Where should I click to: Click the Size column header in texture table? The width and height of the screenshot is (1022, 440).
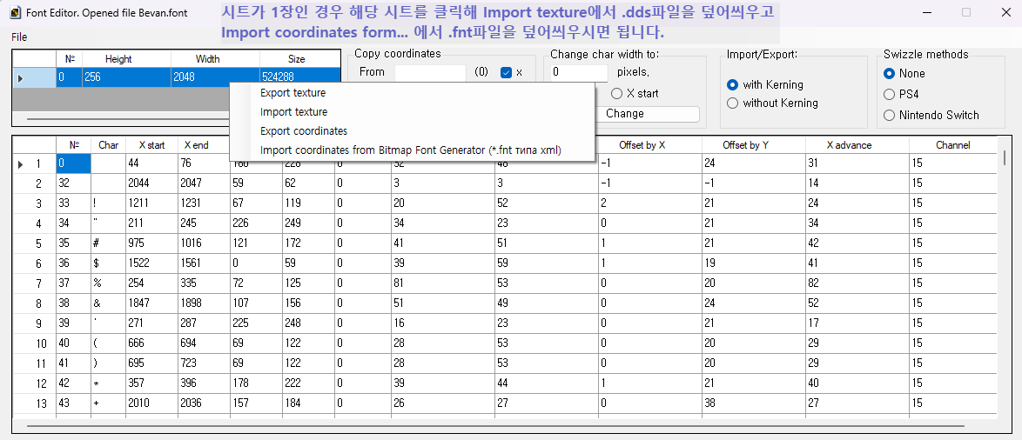click(x=299, y=58)
